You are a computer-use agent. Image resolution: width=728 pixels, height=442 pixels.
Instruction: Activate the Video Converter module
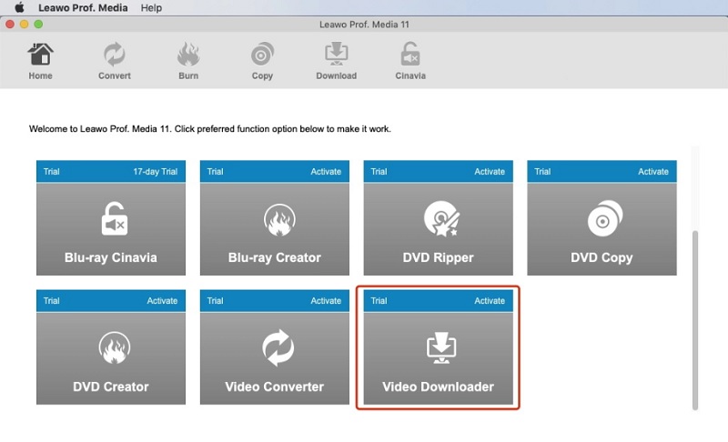[x=326, y=300]
